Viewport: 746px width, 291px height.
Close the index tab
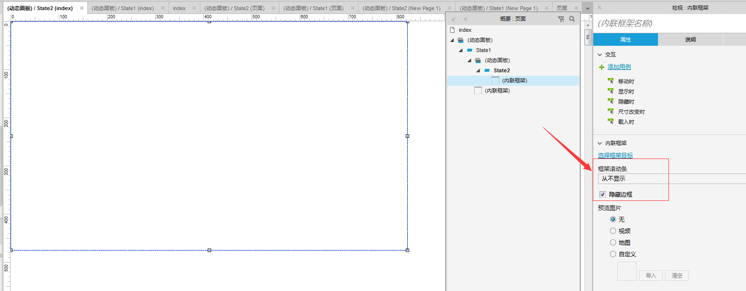[194, 8]
